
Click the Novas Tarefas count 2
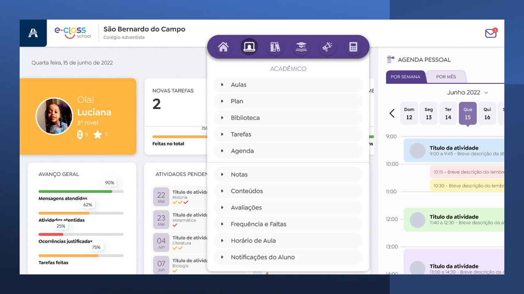tap(157, 104)
